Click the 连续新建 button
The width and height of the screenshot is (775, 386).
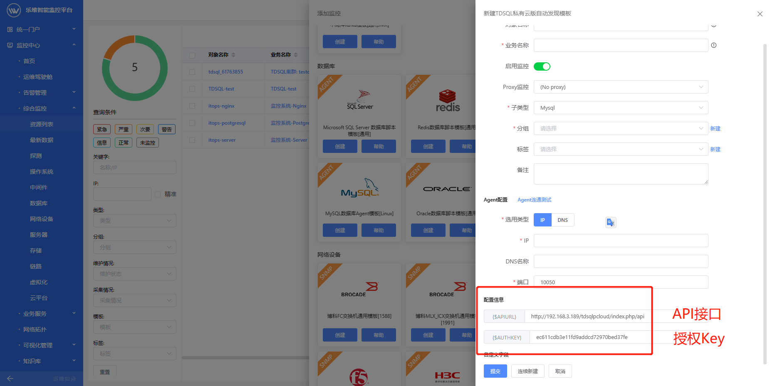[x=527, y=371]
